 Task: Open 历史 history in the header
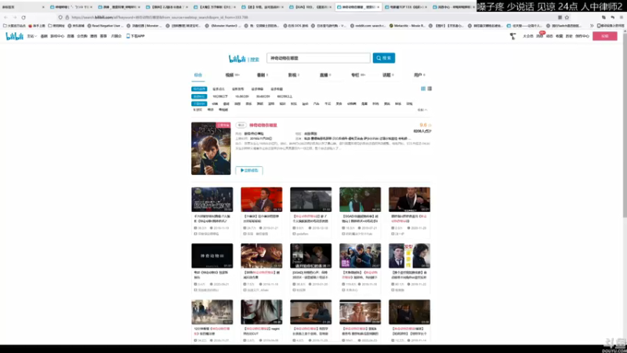pos(569,36)
